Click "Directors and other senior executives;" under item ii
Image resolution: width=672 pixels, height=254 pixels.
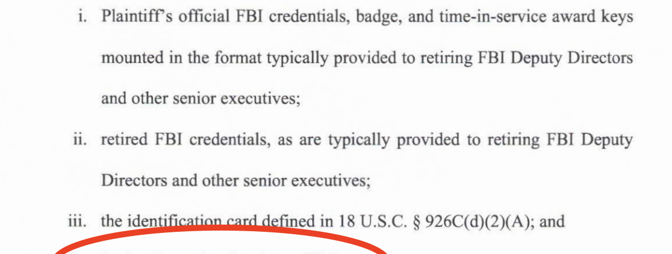tap(235, 181)
